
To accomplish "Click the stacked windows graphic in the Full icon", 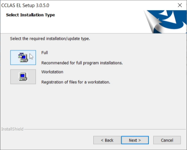I will click(21, 56).
